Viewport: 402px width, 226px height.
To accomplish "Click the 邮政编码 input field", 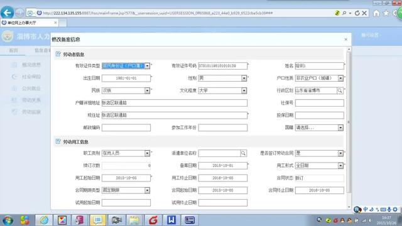I will click(126, 127).
